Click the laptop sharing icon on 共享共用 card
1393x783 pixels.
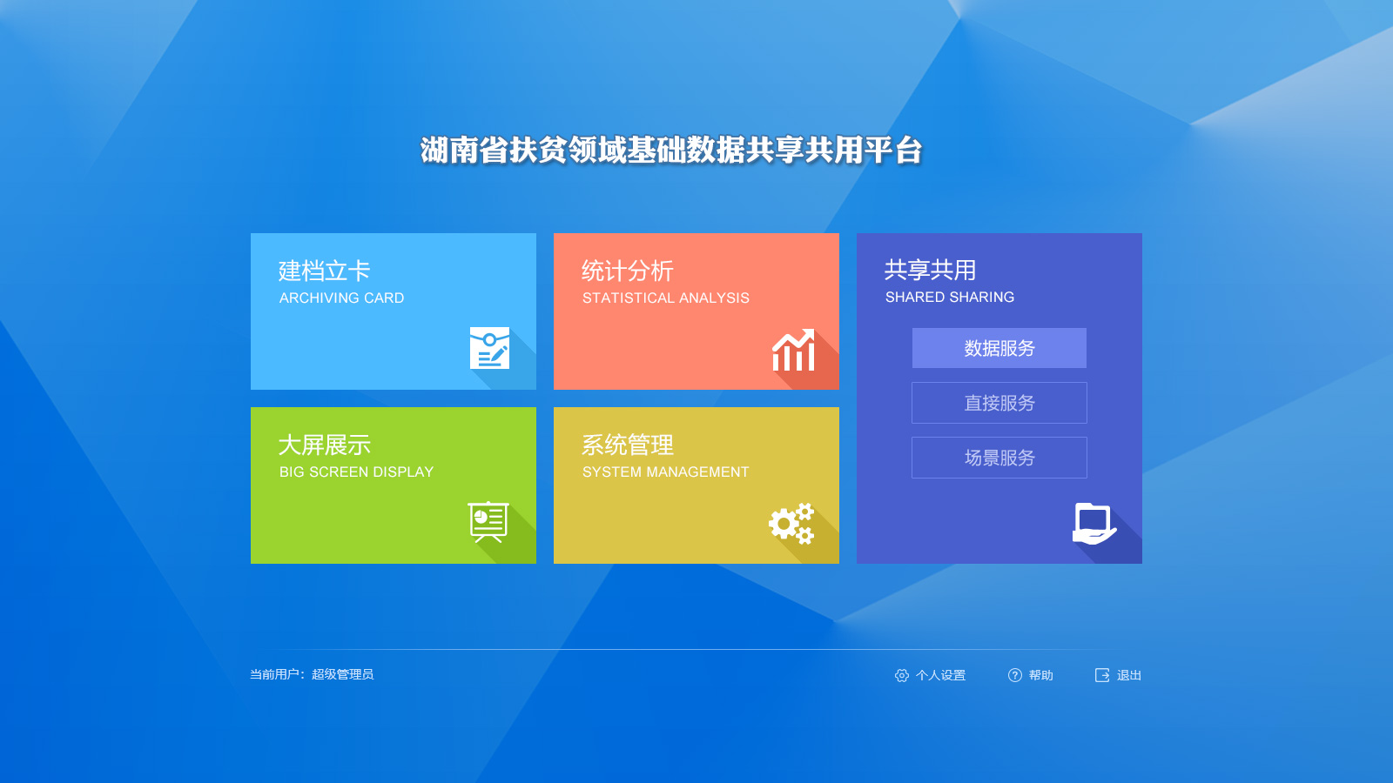pyautogui.click(x=1097, y=522)
